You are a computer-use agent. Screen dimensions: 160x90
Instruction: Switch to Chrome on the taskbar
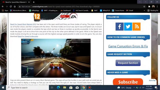click(83, 87)
